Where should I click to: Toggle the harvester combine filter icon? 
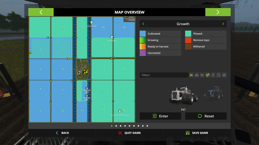click(x=197, y=75)
